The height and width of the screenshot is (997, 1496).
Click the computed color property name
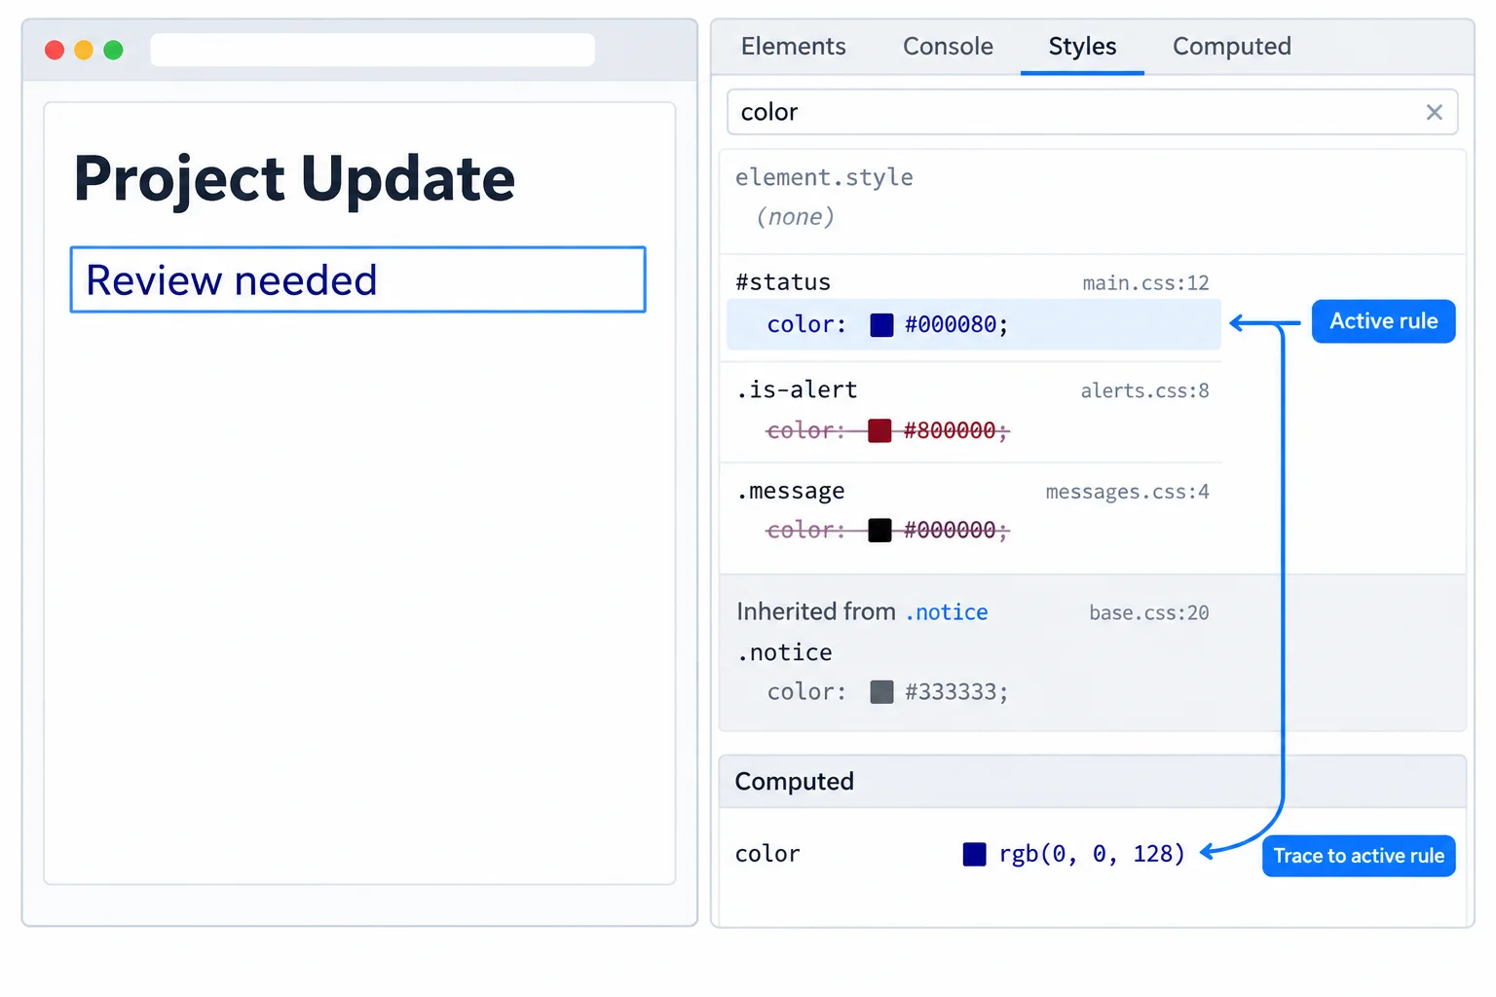767,854
